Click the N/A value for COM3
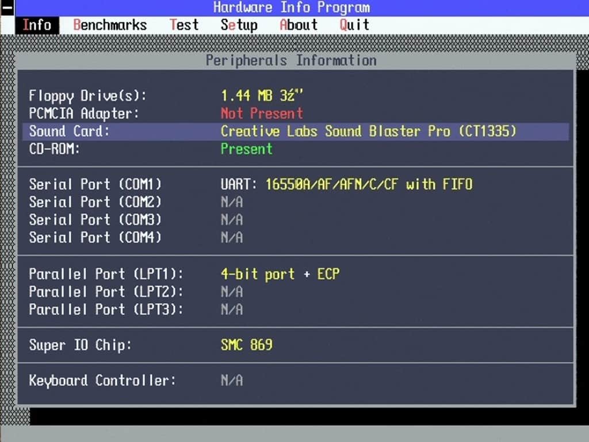 tap(232, 220)
